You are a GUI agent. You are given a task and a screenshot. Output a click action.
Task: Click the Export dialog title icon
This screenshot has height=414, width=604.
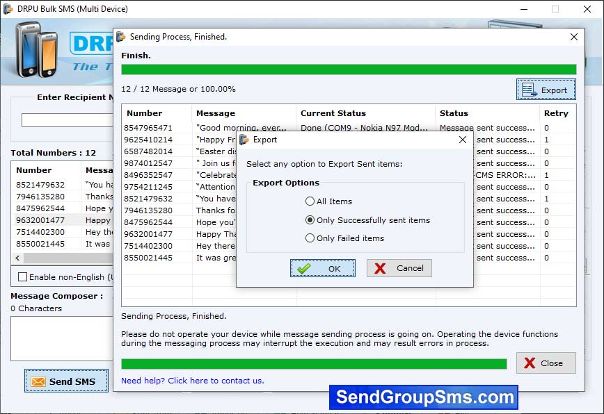(x=244, y=140)
